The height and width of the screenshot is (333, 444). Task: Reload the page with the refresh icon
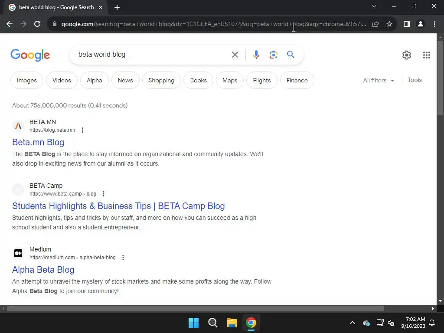[x=37, y=24]
